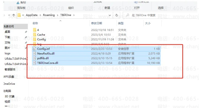This screenshot has height=108, width=199.
Task: Expand the address bar history dropdown
Action: 110,15
